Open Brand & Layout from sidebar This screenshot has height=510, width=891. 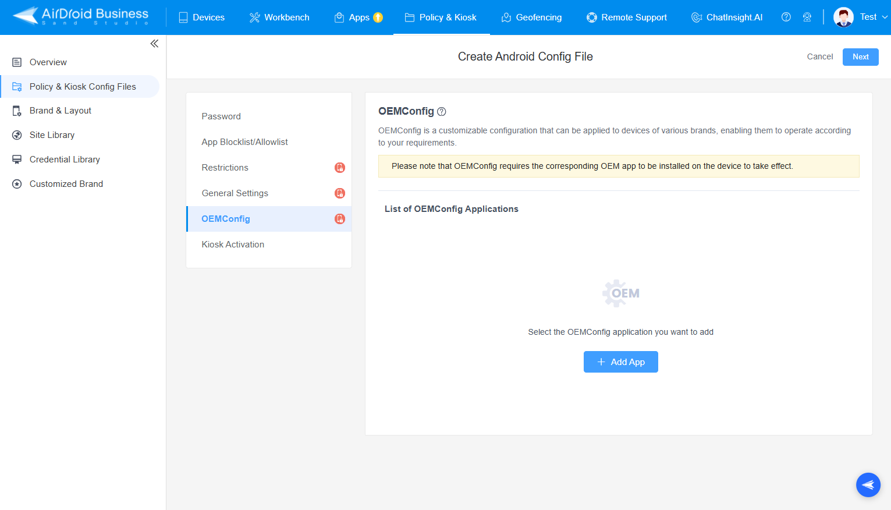(61, 111)
